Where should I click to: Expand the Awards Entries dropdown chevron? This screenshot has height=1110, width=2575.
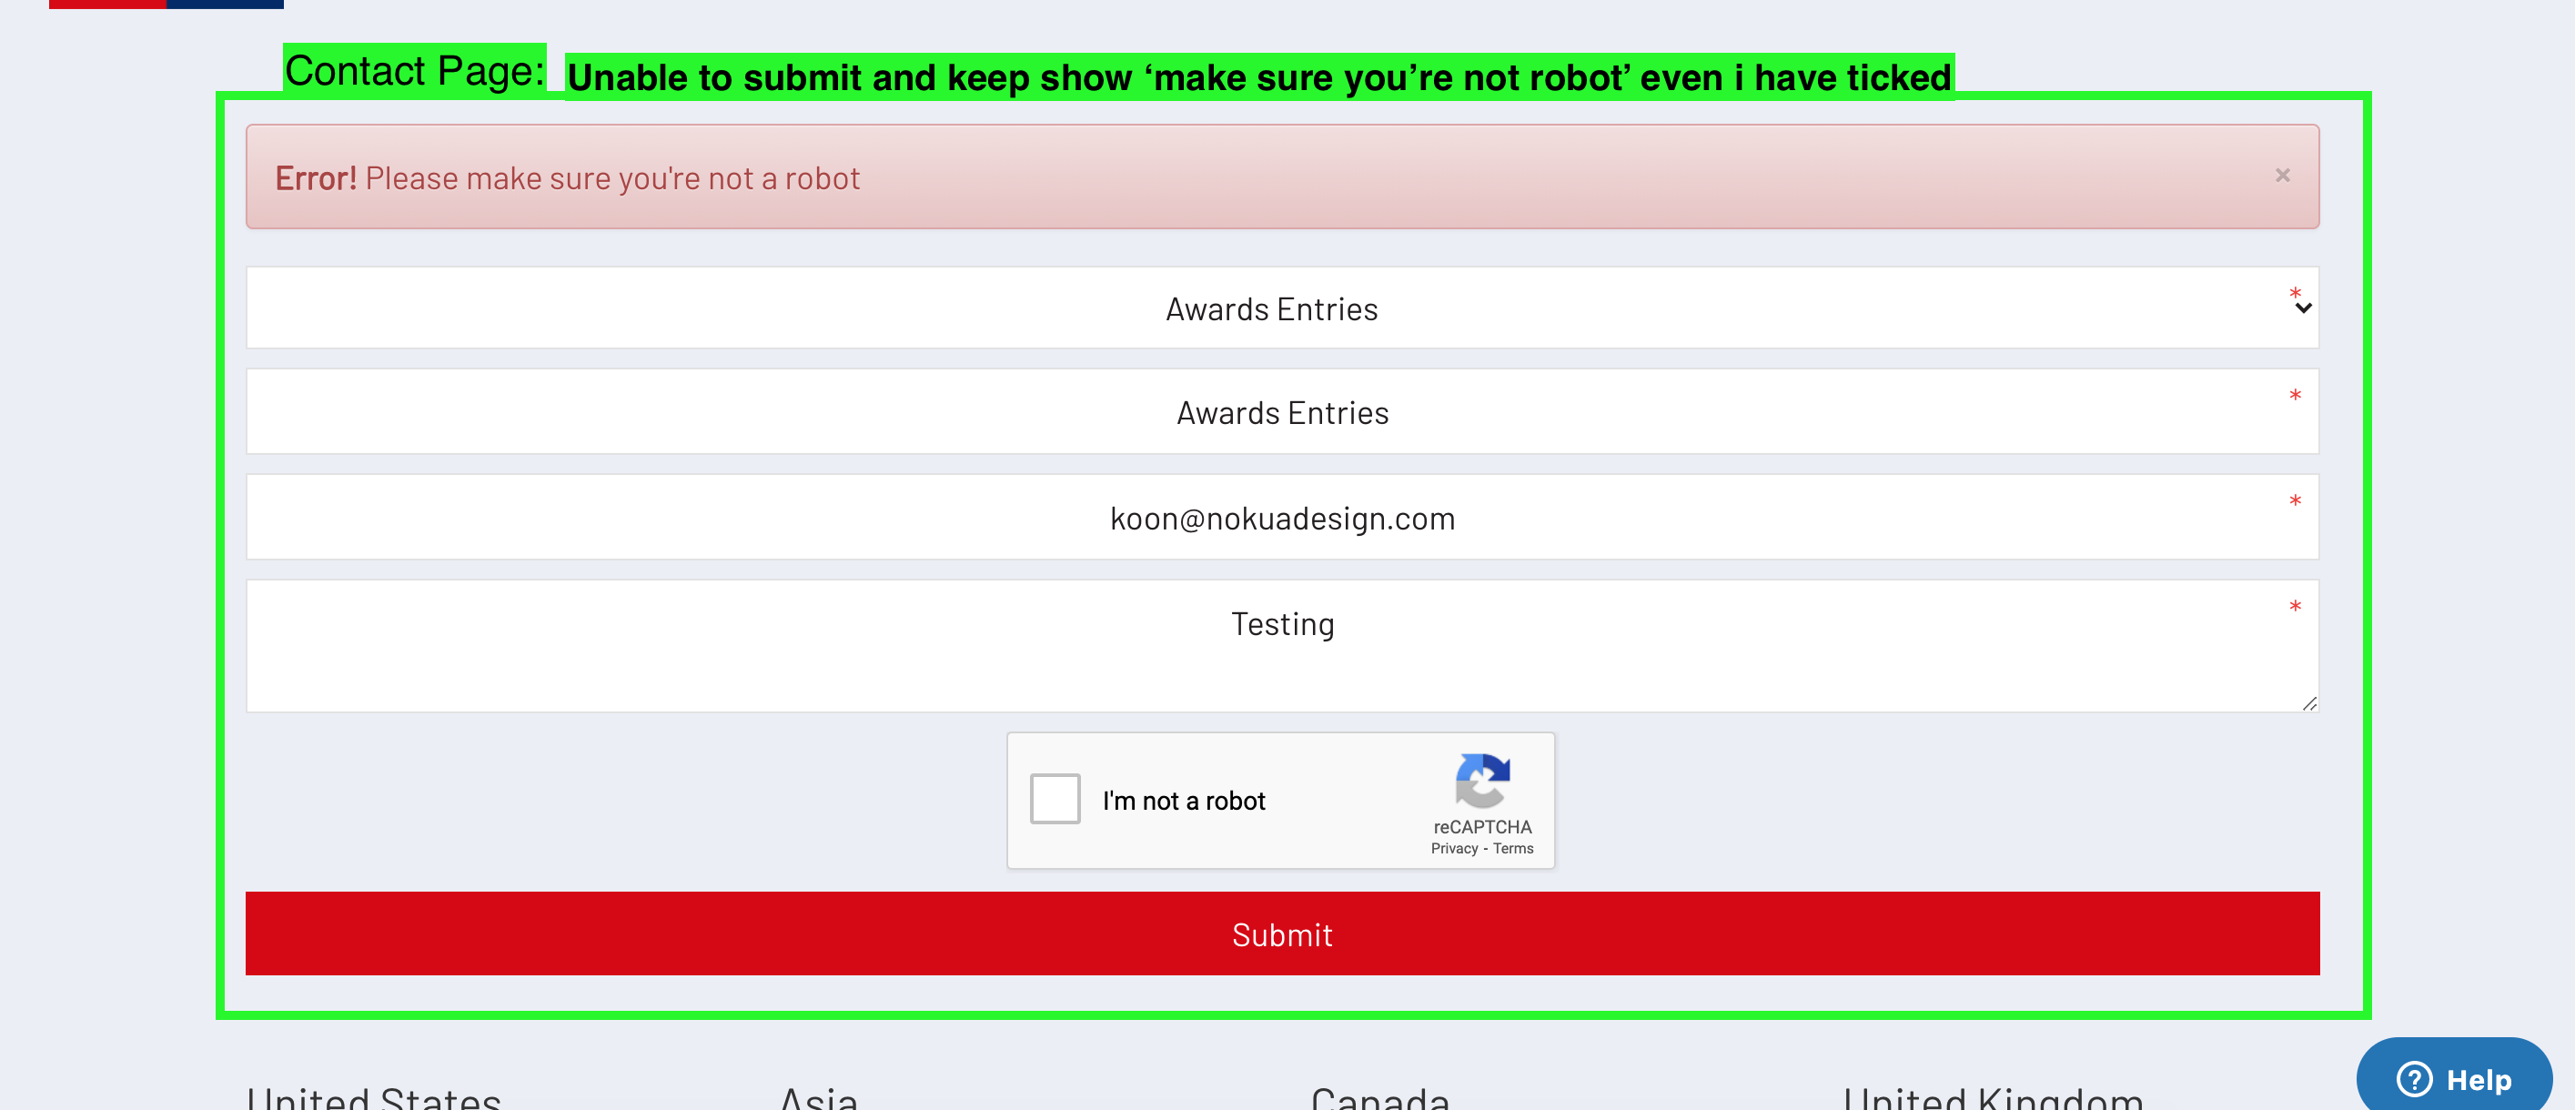(x=2303, y=308)
